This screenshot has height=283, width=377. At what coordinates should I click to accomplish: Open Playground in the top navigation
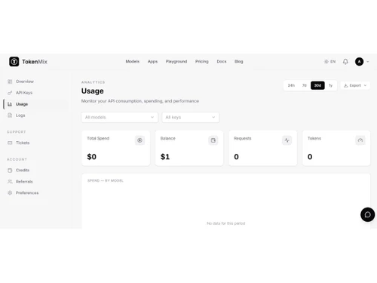(176, 62)
